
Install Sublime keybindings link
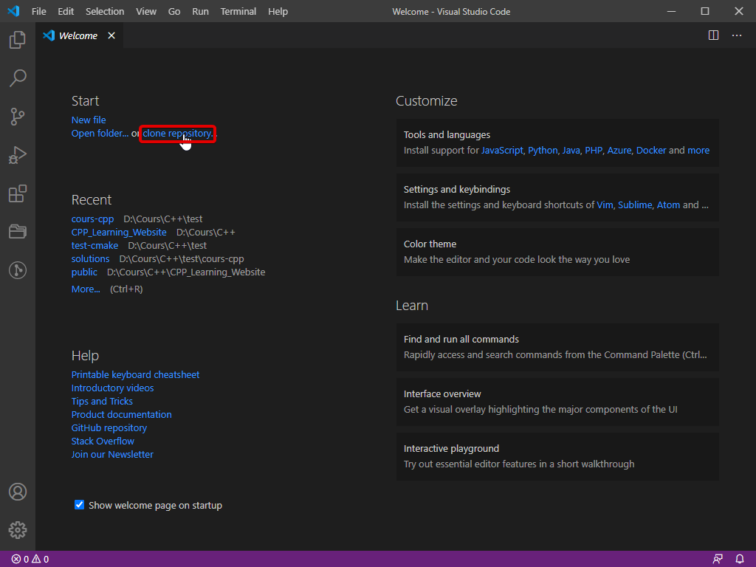pos(635,205)
